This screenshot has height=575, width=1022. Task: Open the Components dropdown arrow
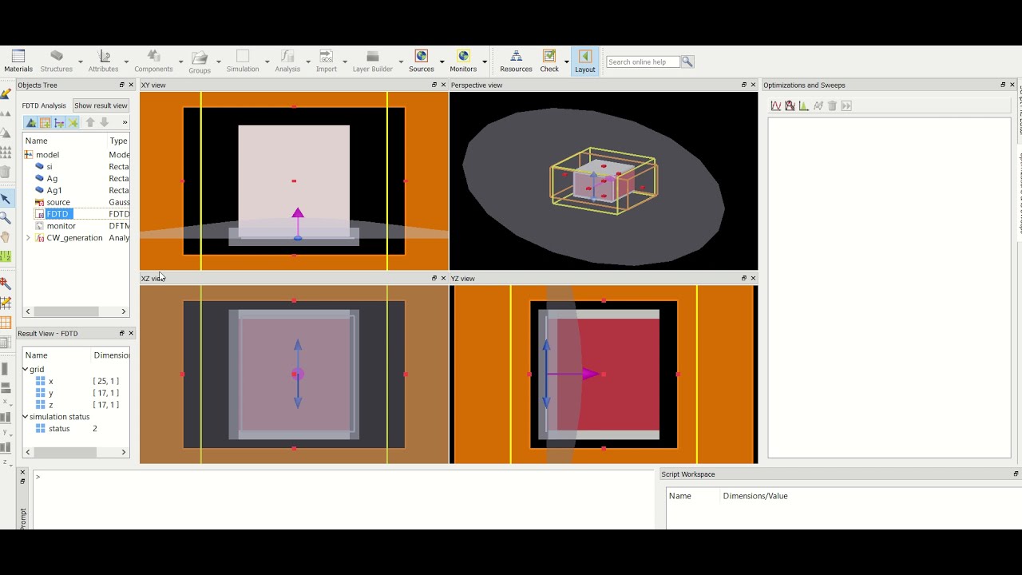coord(180,61)
